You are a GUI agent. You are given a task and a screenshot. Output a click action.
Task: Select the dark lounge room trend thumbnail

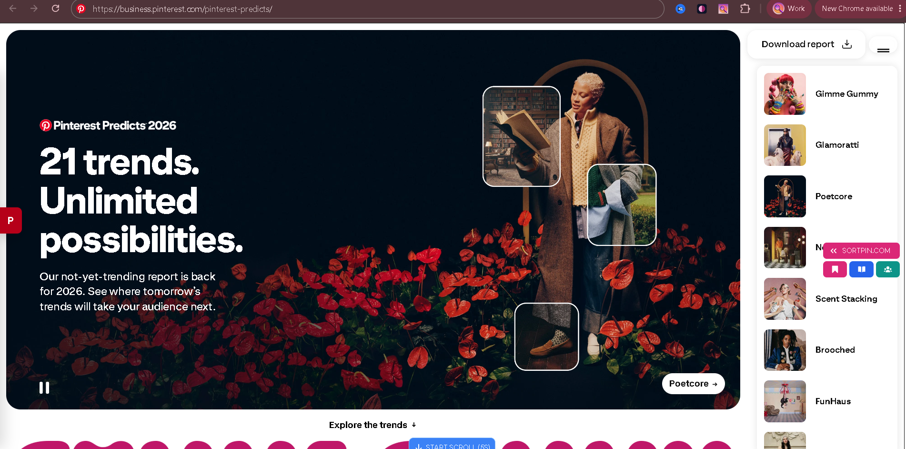(785, 247)
